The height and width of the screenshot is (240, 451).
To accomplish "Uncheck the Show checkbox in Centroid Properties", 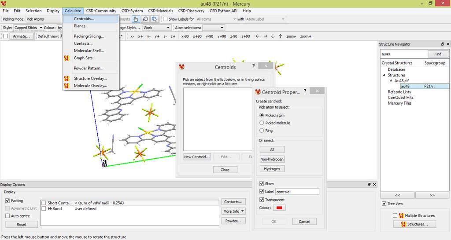I will (262, 183).
